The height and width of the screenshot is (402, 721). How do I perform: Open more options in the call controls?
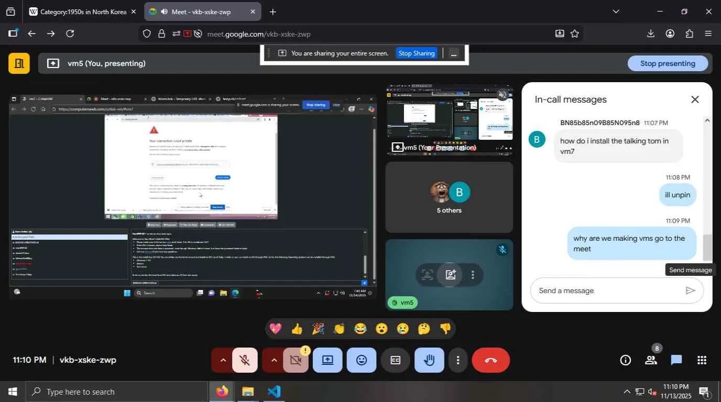458,360
